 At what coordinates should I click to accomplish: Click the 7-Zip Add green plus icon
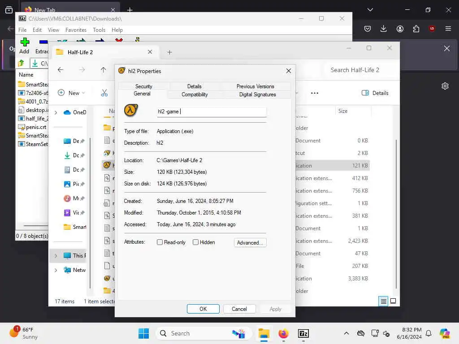click(25, 42)
